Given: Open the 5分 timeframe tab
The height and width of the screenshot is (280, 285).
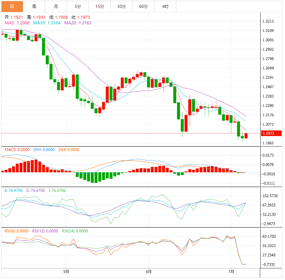Looking at the screenshot, I should (78, 6).
